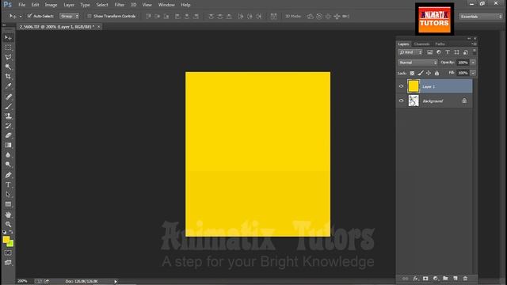Open the Group auto-select dropdown

(x=69, y=16)
